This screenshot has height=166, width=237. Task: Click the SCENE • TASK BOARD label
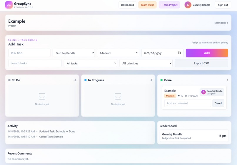tap(23, 40)
